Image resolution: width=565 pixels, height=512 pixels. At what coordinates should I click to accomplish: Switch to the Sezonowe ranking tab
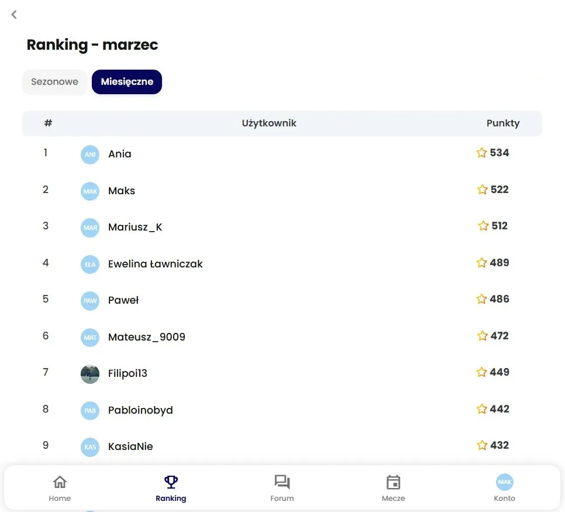point(54,82)
